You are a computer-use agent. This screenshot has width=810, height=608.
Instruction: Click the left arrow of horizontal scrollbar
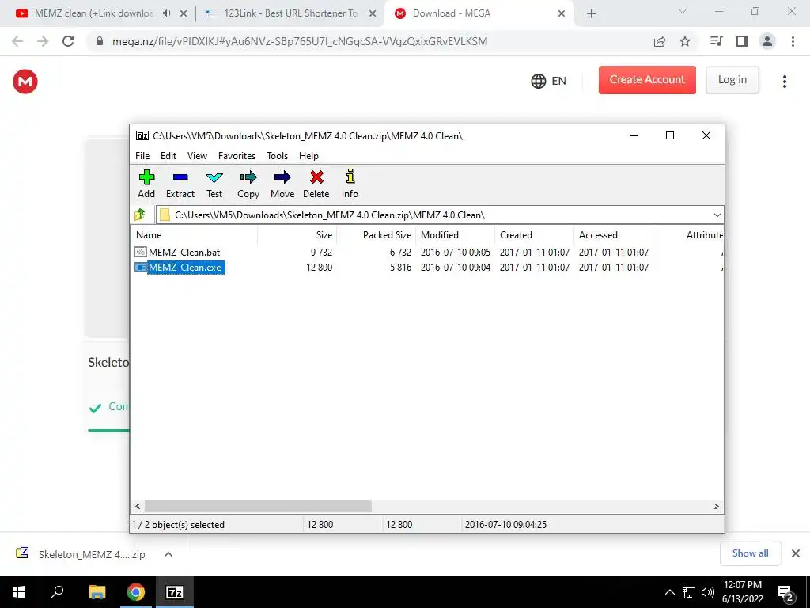click(x=138, y=506)
